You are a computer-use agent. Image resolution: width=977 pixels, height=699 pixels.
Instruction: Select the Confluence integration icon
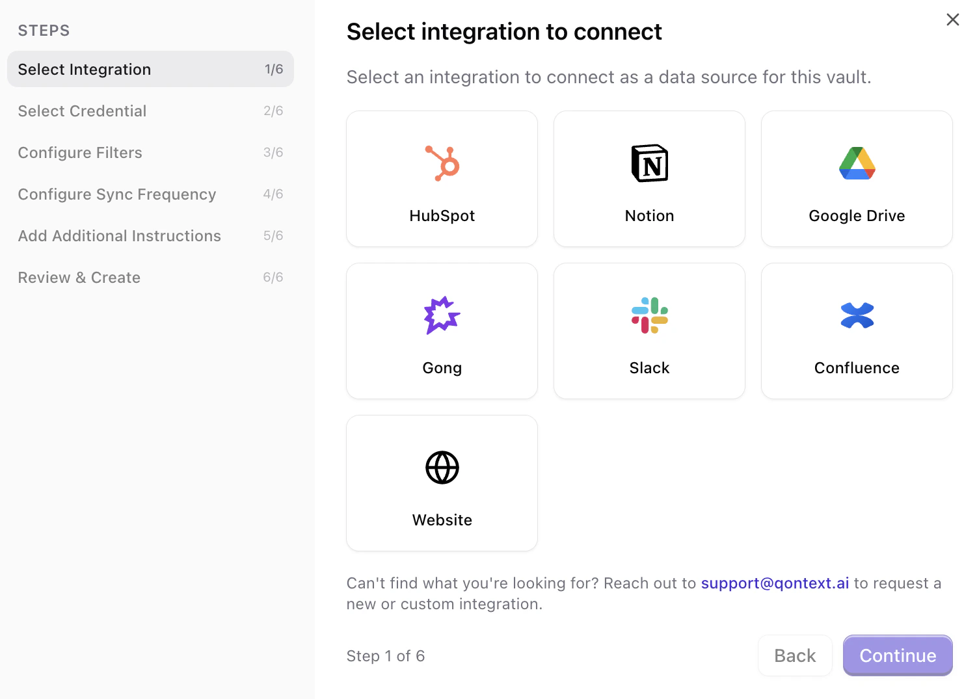(857, 315)
